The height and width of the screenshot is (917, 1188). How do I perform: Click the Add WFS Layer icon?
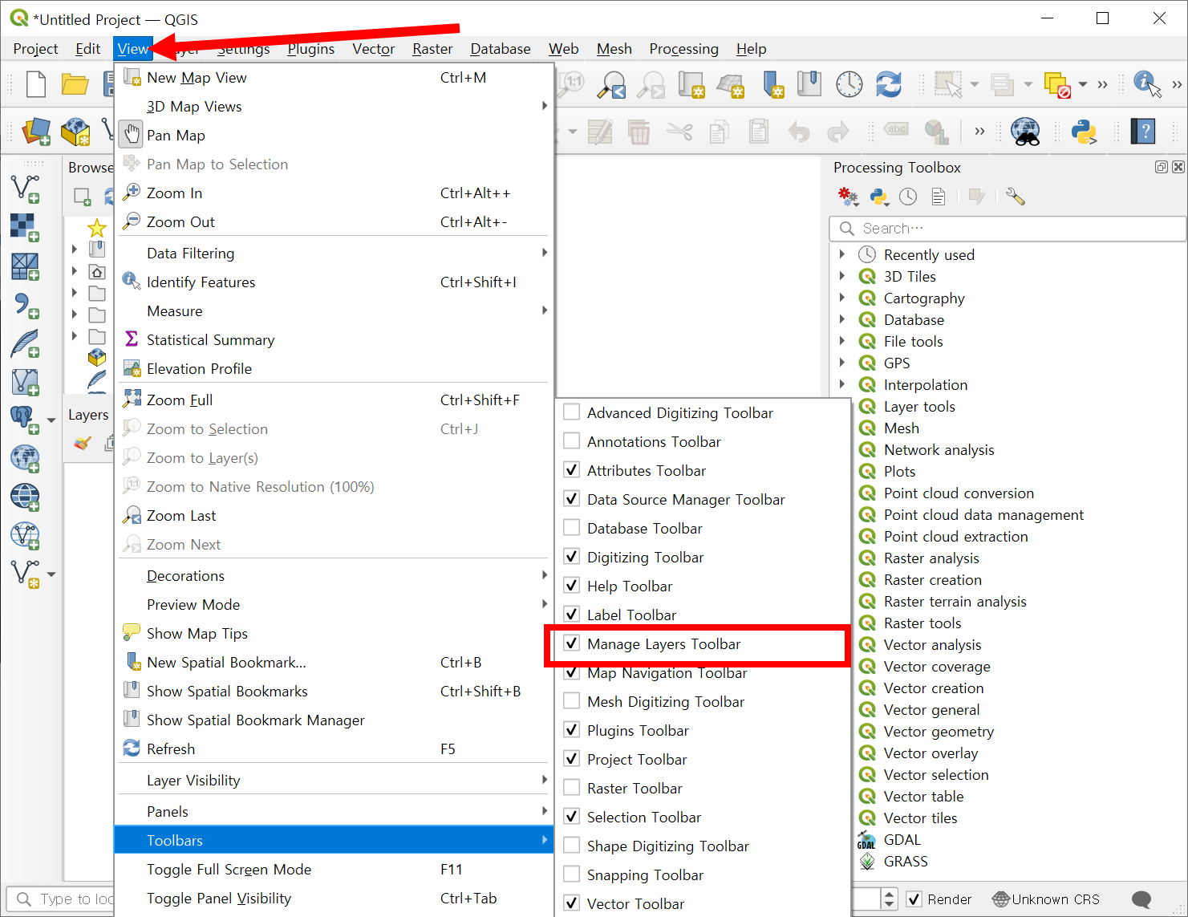(24, 535)
